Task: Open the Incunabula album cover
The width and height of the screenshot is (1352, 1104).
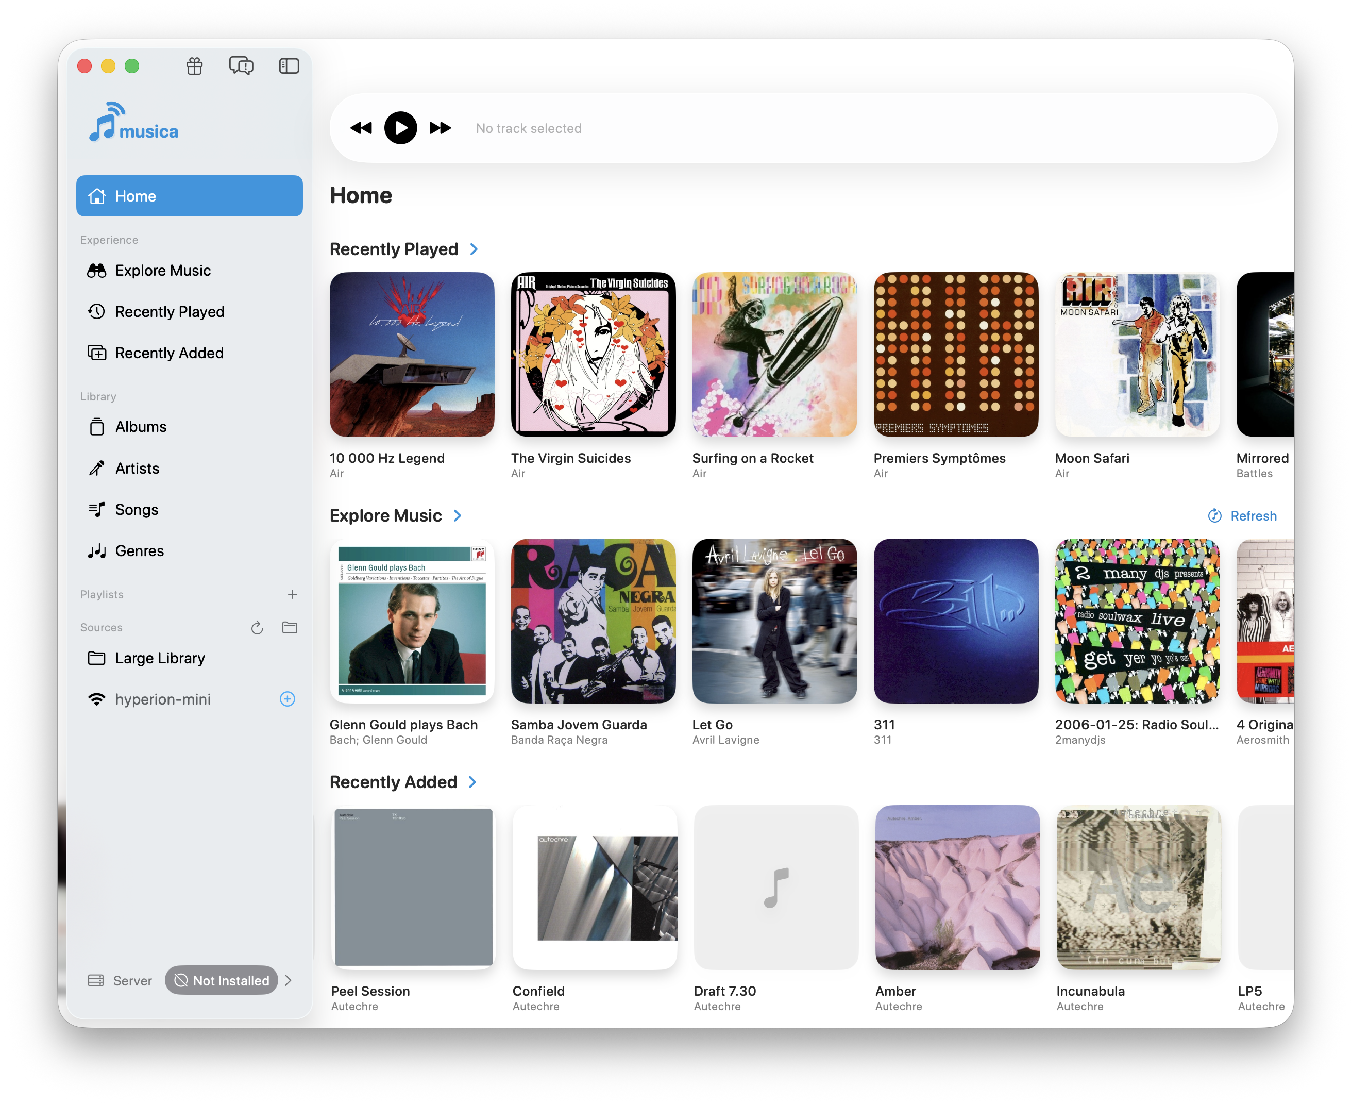Action: (x=1138, y=888)
